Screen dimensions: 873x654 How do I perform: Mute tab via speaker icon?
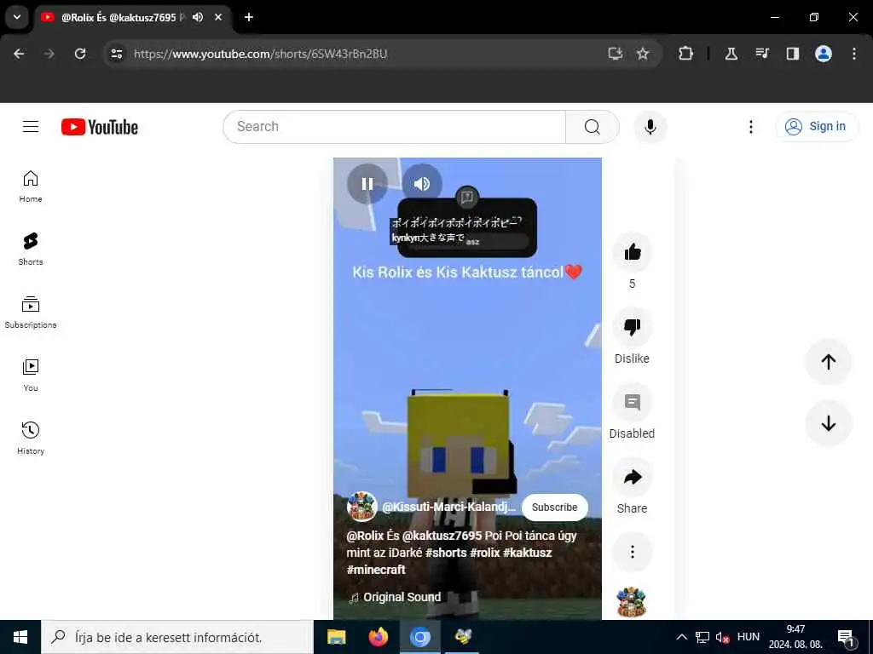click(x=198, y=17)
